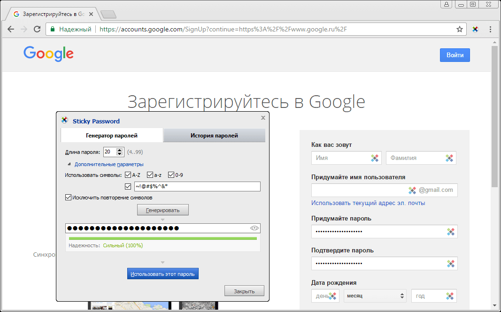Go back using the browser back arrow
The image size is (501, 312).
pyautogui.click(x=11, y=30)
